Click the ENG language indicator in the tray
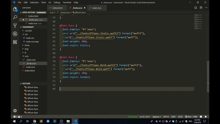This screenshot has width=220, height=124. click(190, 121)
